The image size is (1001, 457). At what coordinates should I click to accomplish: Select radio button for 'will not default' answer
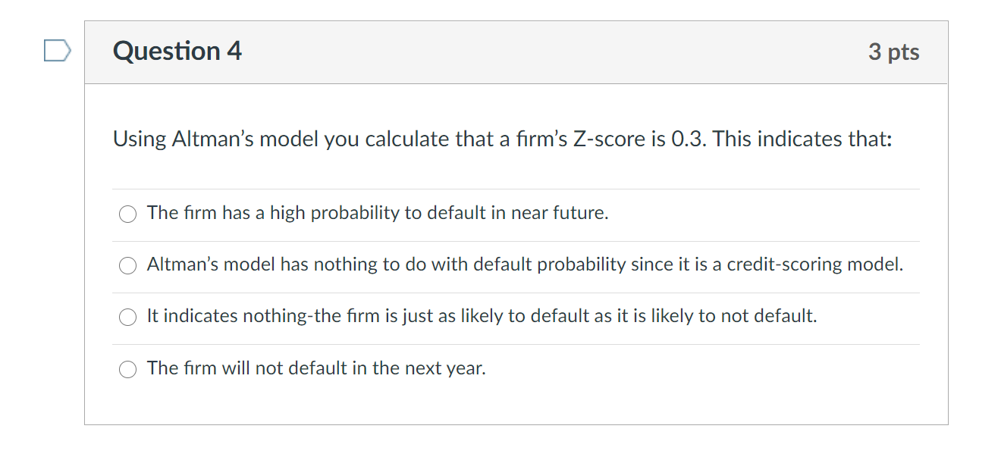point(127,368)
